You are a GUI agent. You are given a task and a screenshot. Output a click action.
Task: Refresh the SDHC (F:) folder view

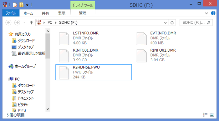(x=172, y=23)
